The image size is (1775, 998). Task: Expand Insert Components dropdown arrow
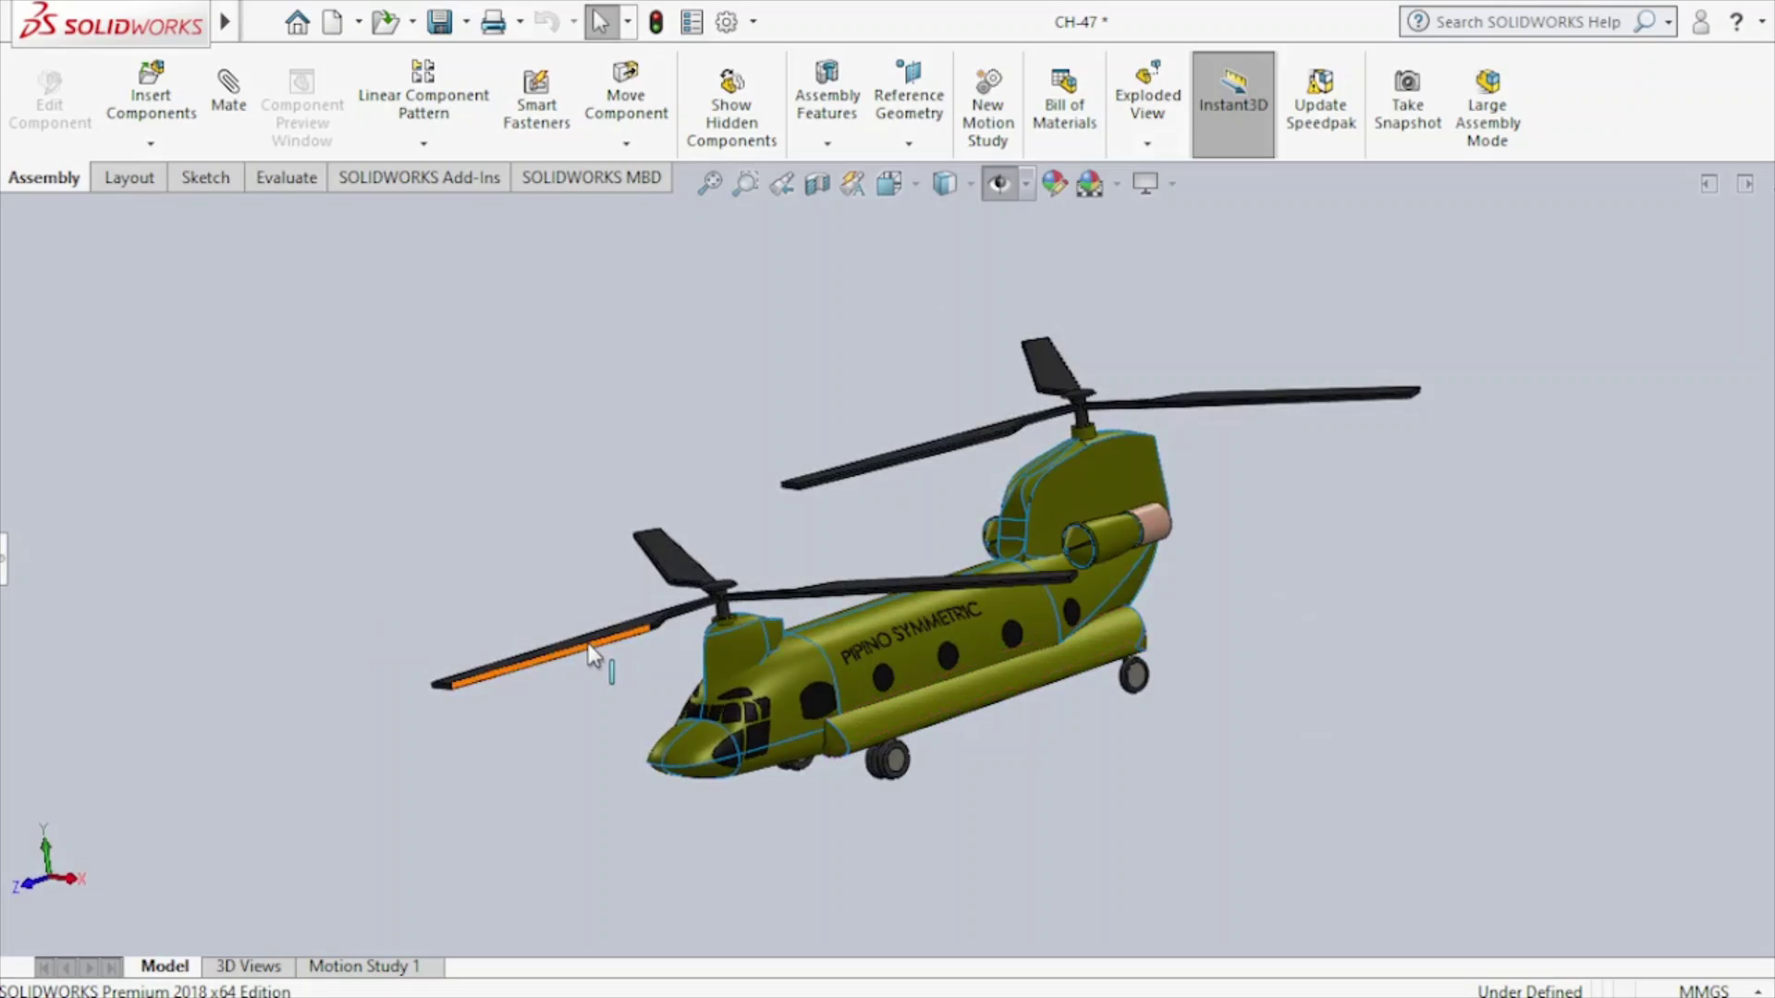(x=151, y=144)
